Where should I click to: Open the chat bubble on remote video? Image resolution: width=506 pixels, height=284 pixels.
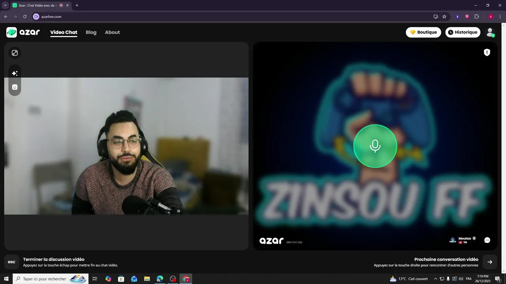point(487,240)
